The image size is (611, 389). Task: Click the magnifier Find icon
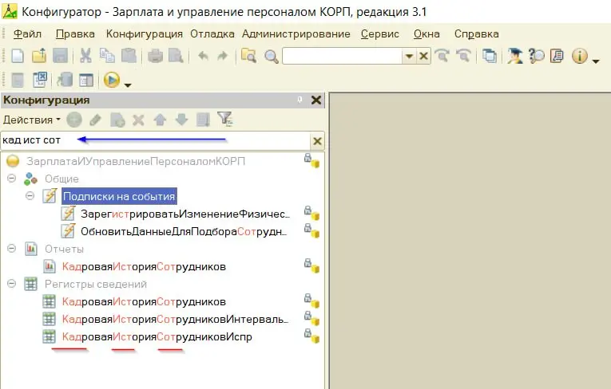coord(271,57)
